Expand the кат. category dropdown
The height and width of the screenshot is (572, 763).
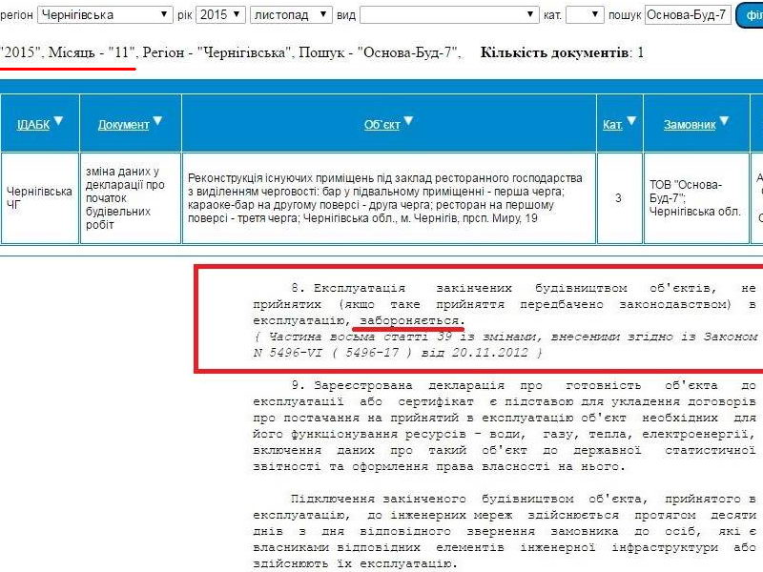585,15
